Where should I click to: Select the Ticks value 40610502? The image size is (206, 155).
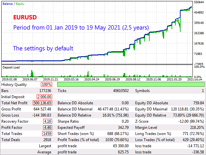point(121,91)
